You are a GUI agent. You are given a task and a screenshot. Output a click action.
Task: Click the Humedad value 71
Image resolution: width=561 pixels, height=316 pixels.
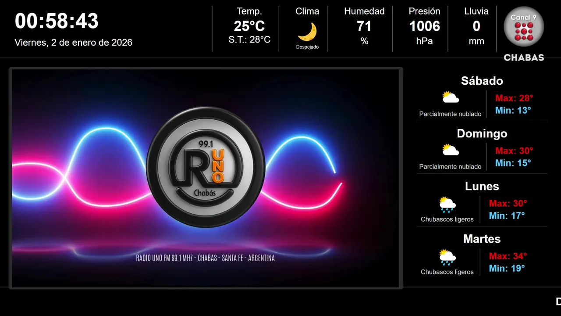(364, 26)
